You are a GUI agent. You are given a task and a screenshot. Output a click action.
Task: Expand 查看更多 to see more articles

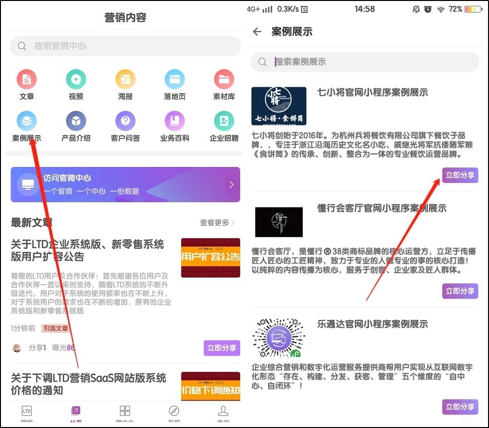pos(217,222)
